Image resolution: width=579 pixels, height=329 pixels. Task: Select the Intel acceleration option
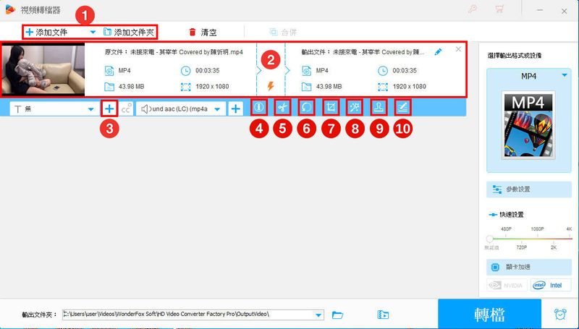(x=551, y=285)
